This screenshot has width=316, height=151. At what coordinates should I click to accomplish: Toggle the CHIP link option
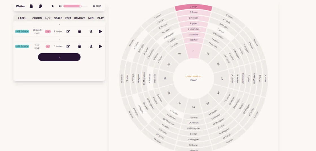point(97,6)
